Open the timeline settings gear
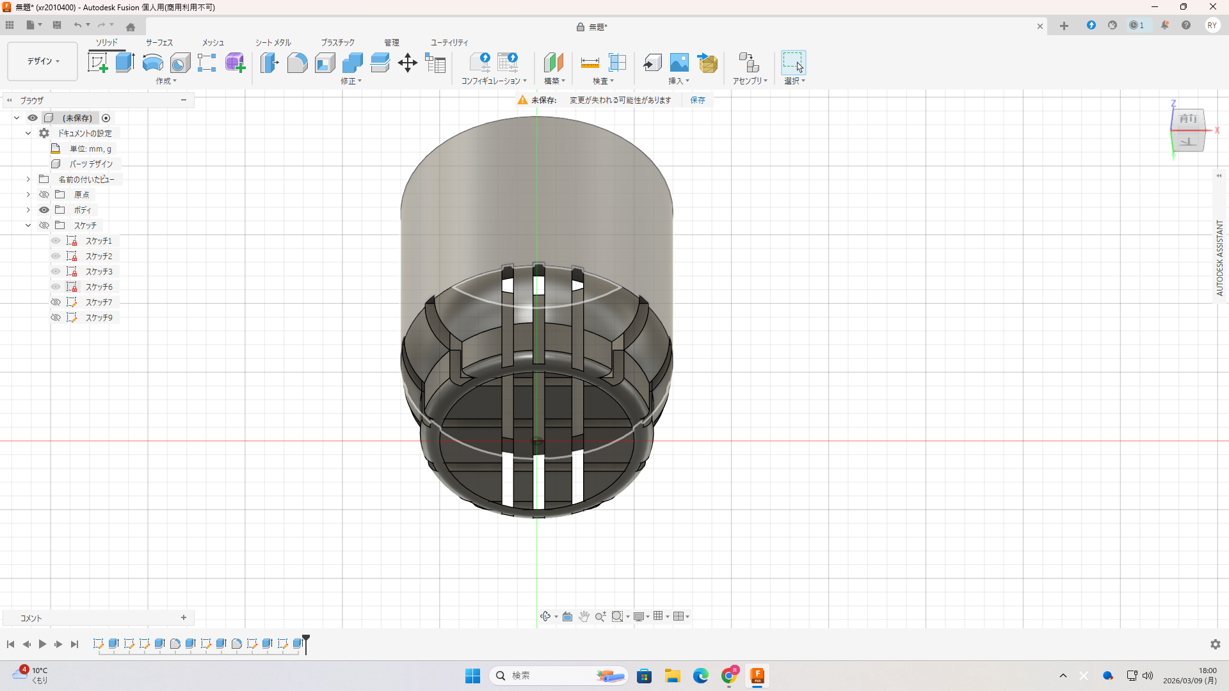 click(x=1215, y=644)
